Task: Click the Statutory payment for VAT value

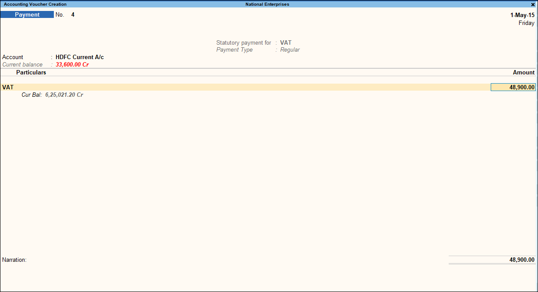Action: pos(286,43)
